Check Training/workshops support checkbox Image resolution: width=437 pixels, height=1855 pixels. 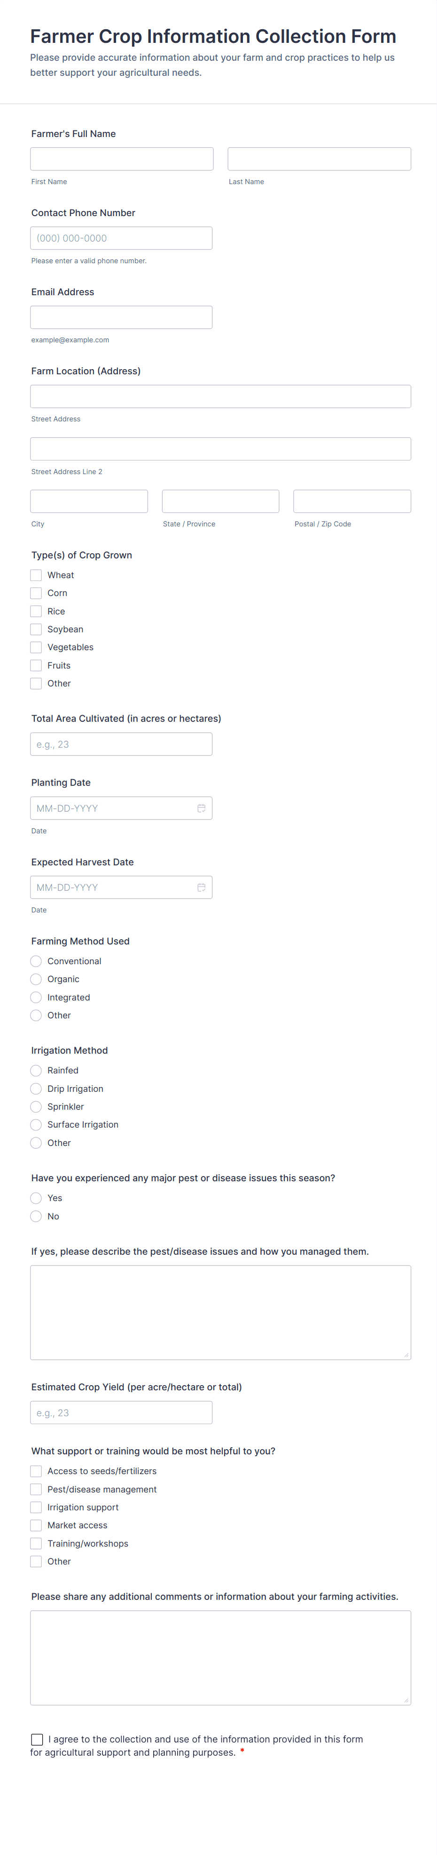coord(36,1543)
